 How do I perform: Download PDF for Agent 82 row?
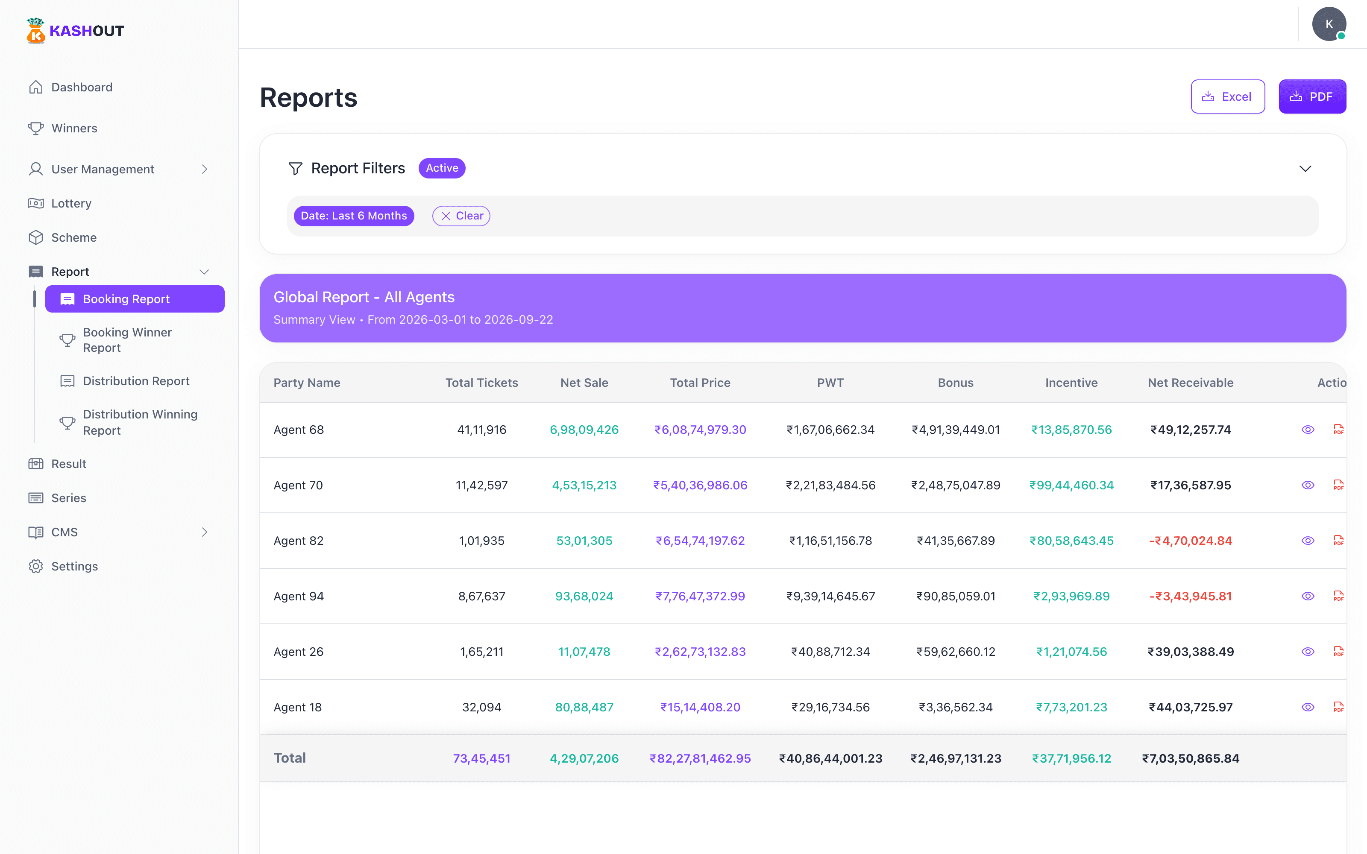click(1338, 541)
